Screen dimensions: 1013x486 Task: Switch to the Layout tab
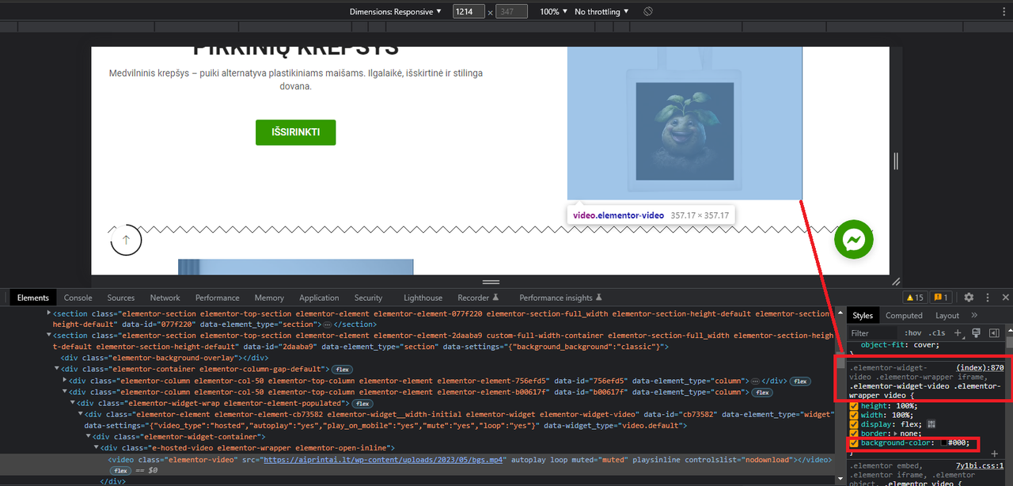[947, 315]
